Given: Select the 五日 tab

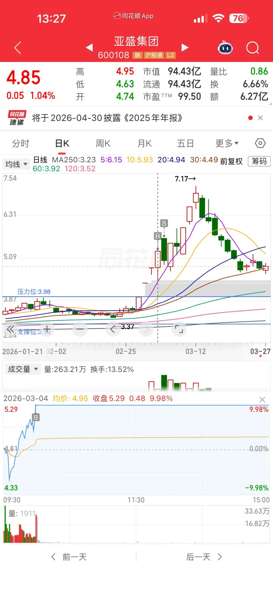Looking at the screenshot, I should pos(185,143).
